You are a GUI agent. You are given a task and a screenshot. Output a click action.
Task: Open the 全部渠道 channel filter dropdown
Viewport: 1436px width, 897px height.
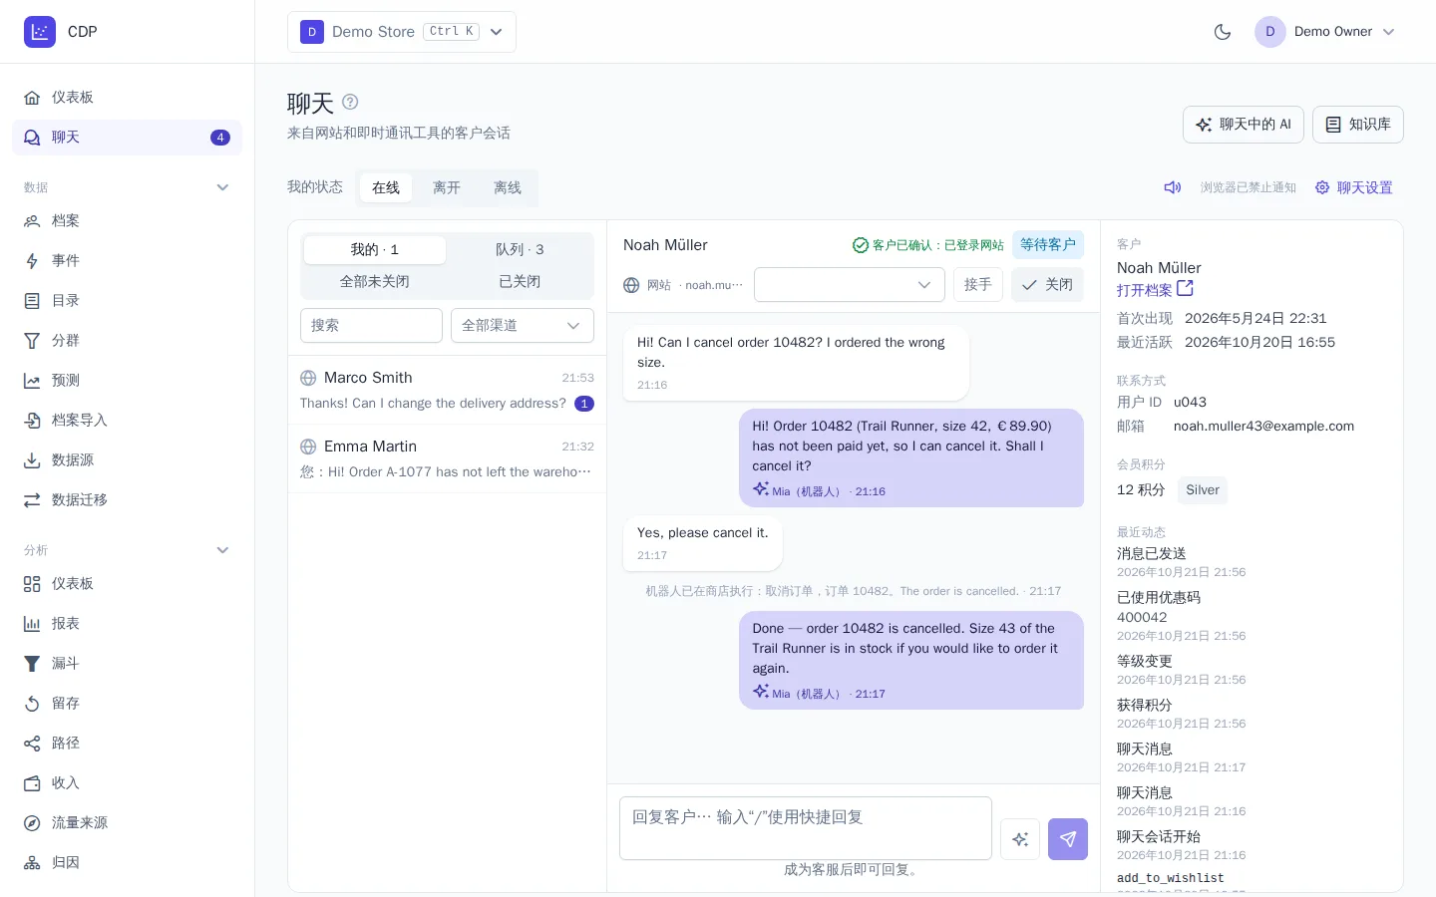click(523, 326)
